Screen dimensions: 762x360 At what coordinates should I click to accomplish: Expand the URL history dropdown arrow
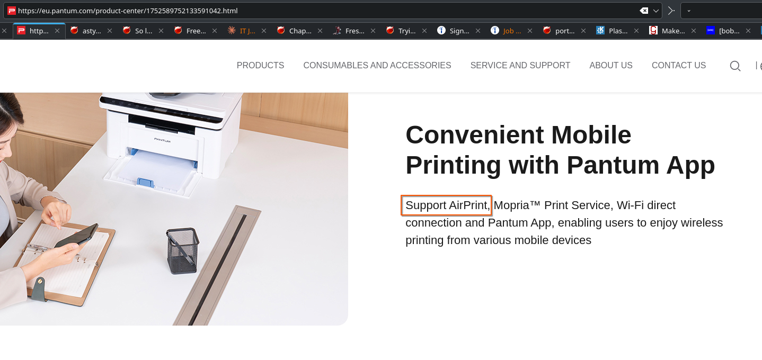[x=657, y=11]
